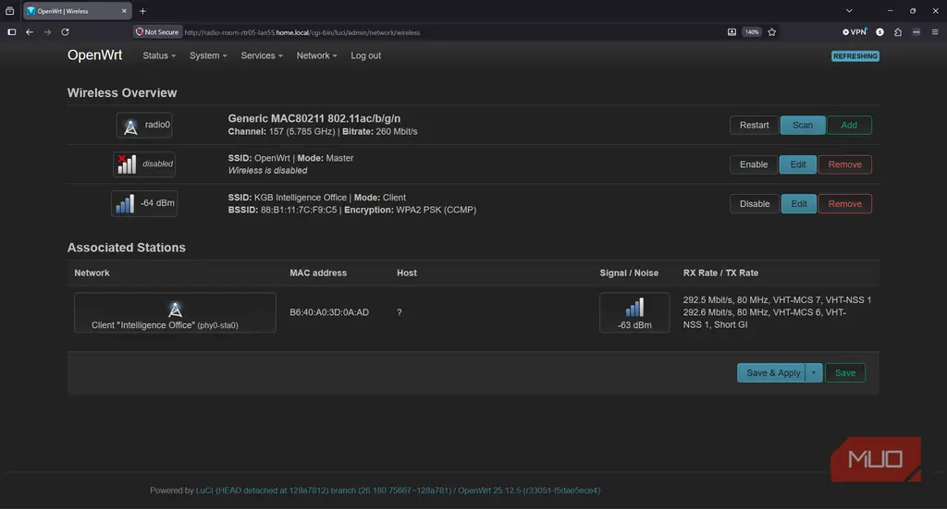Click the -63 dBm station signal badge
This screenshot has height=509, width=947.
[634, 312]
